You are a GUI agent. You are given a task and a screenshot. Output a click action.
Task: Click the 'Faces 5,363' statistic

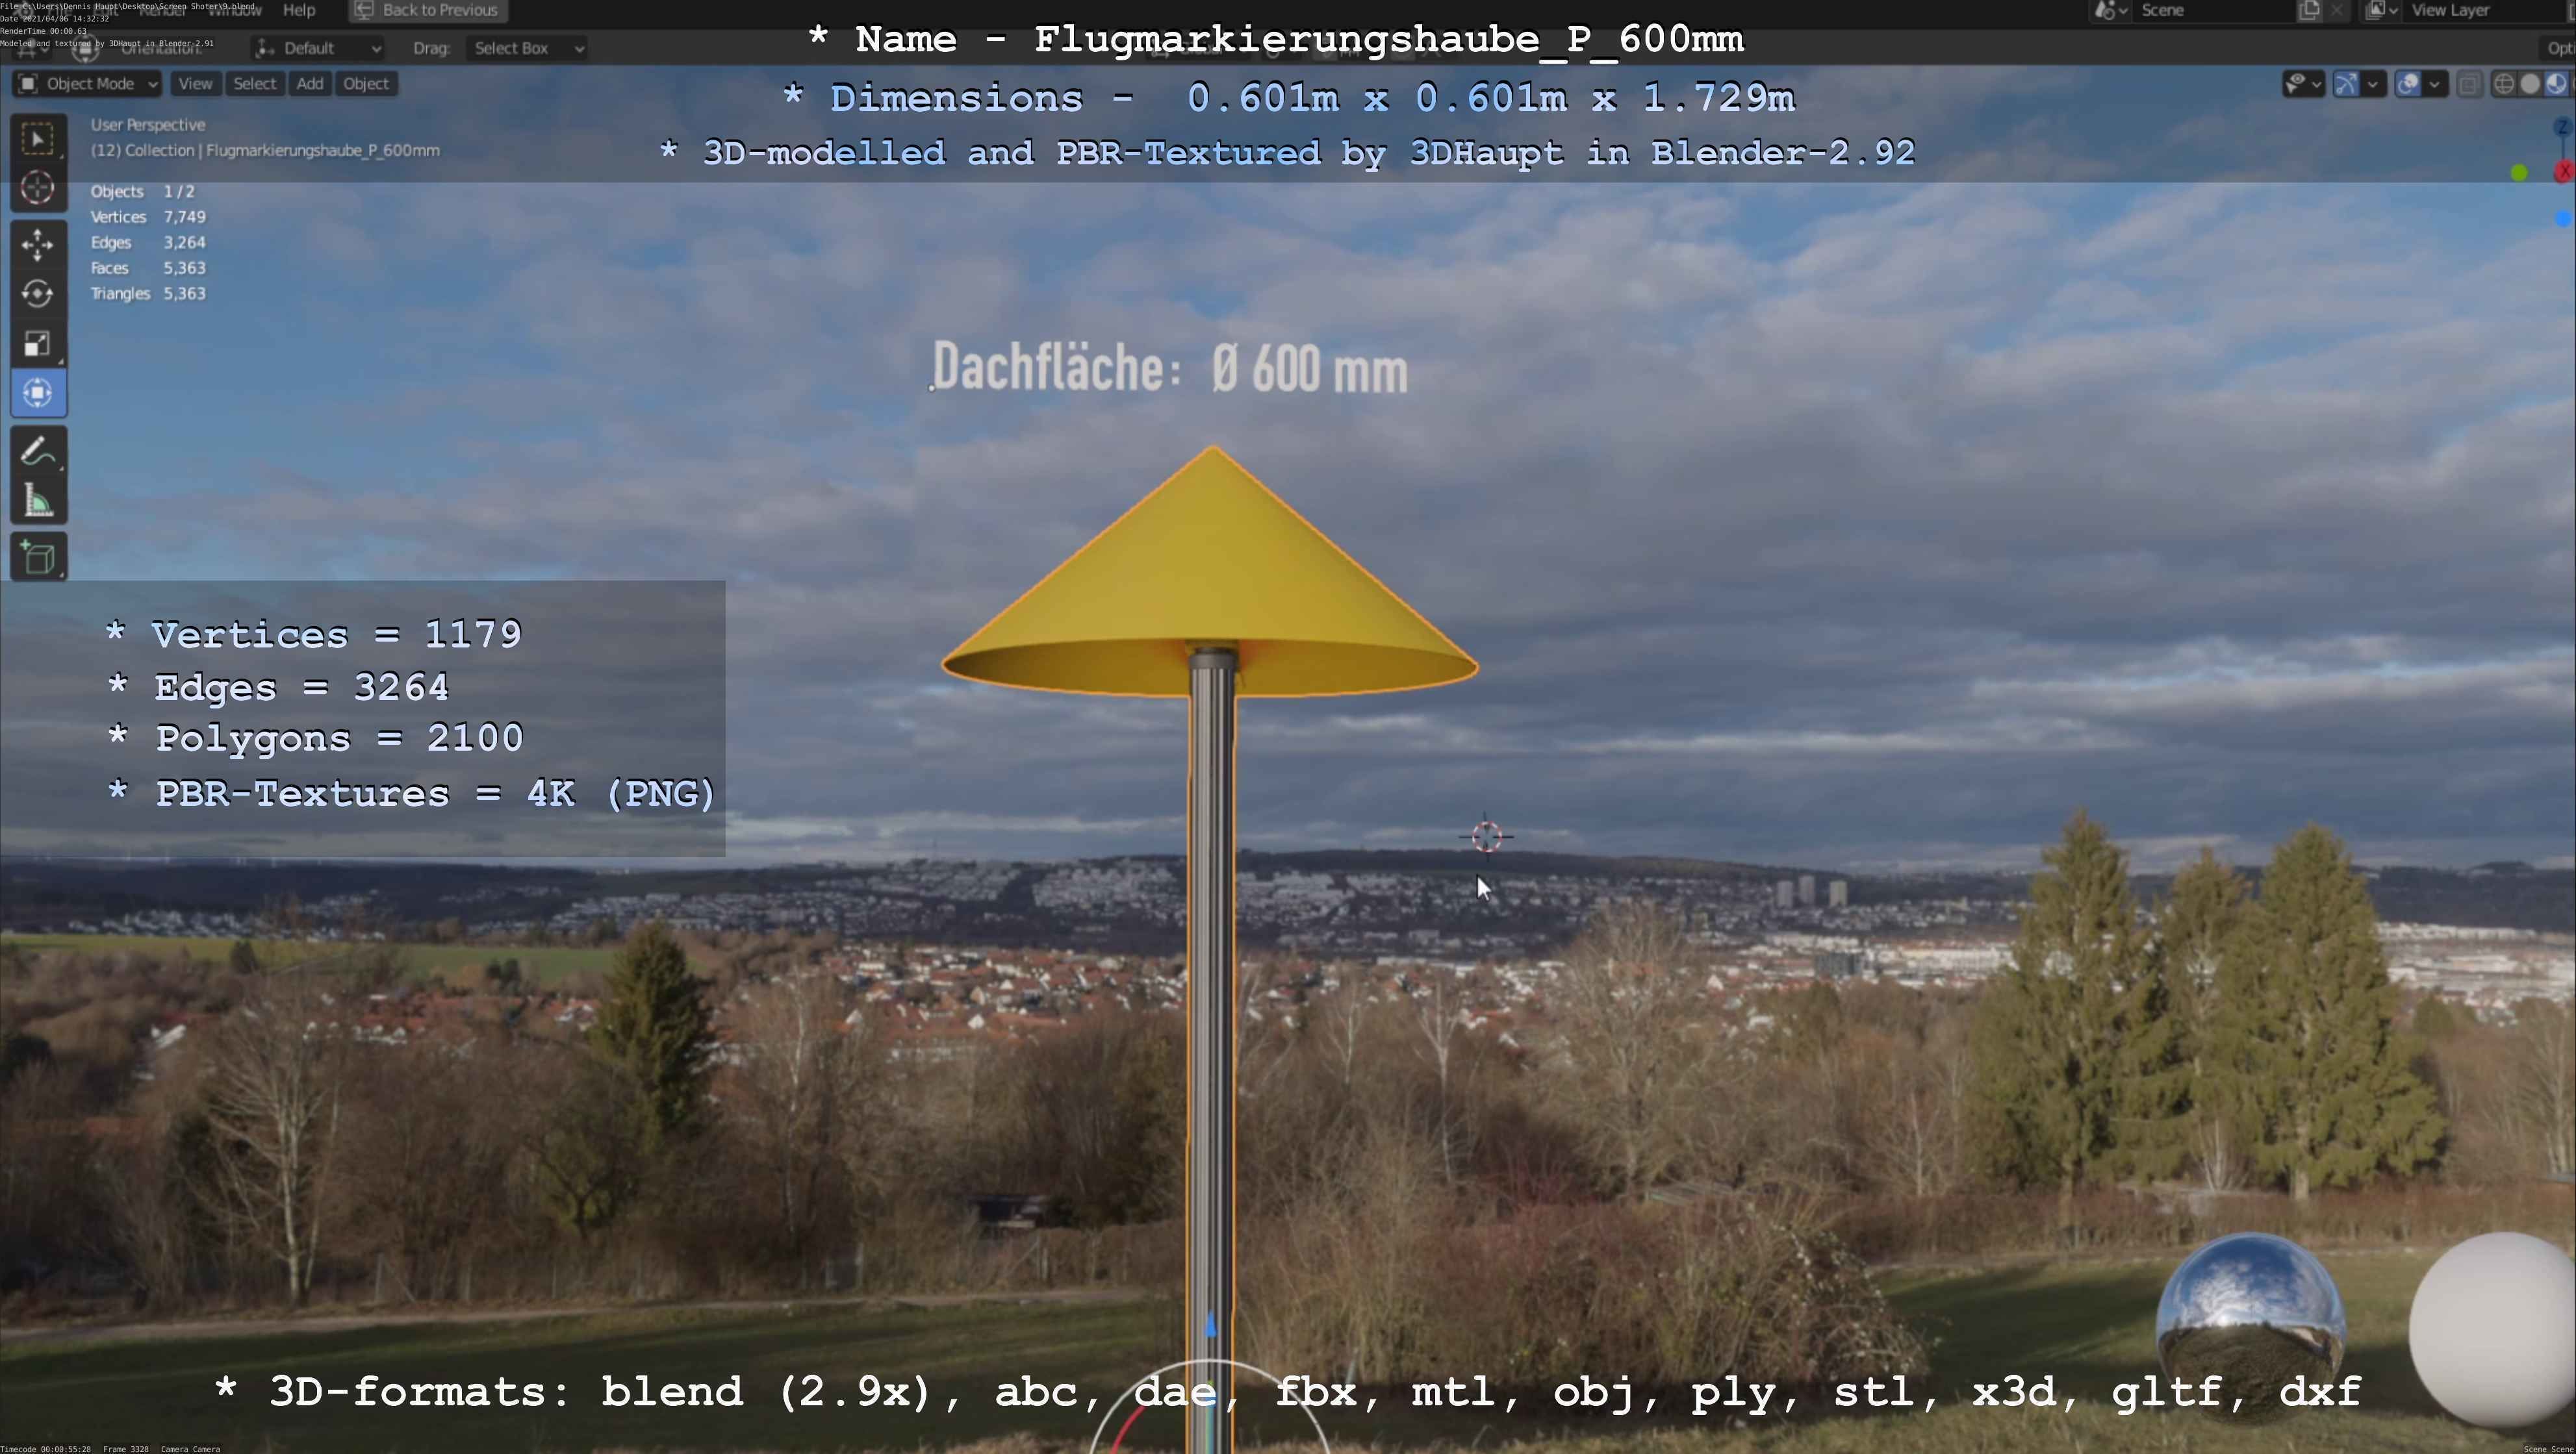point(148,268)
